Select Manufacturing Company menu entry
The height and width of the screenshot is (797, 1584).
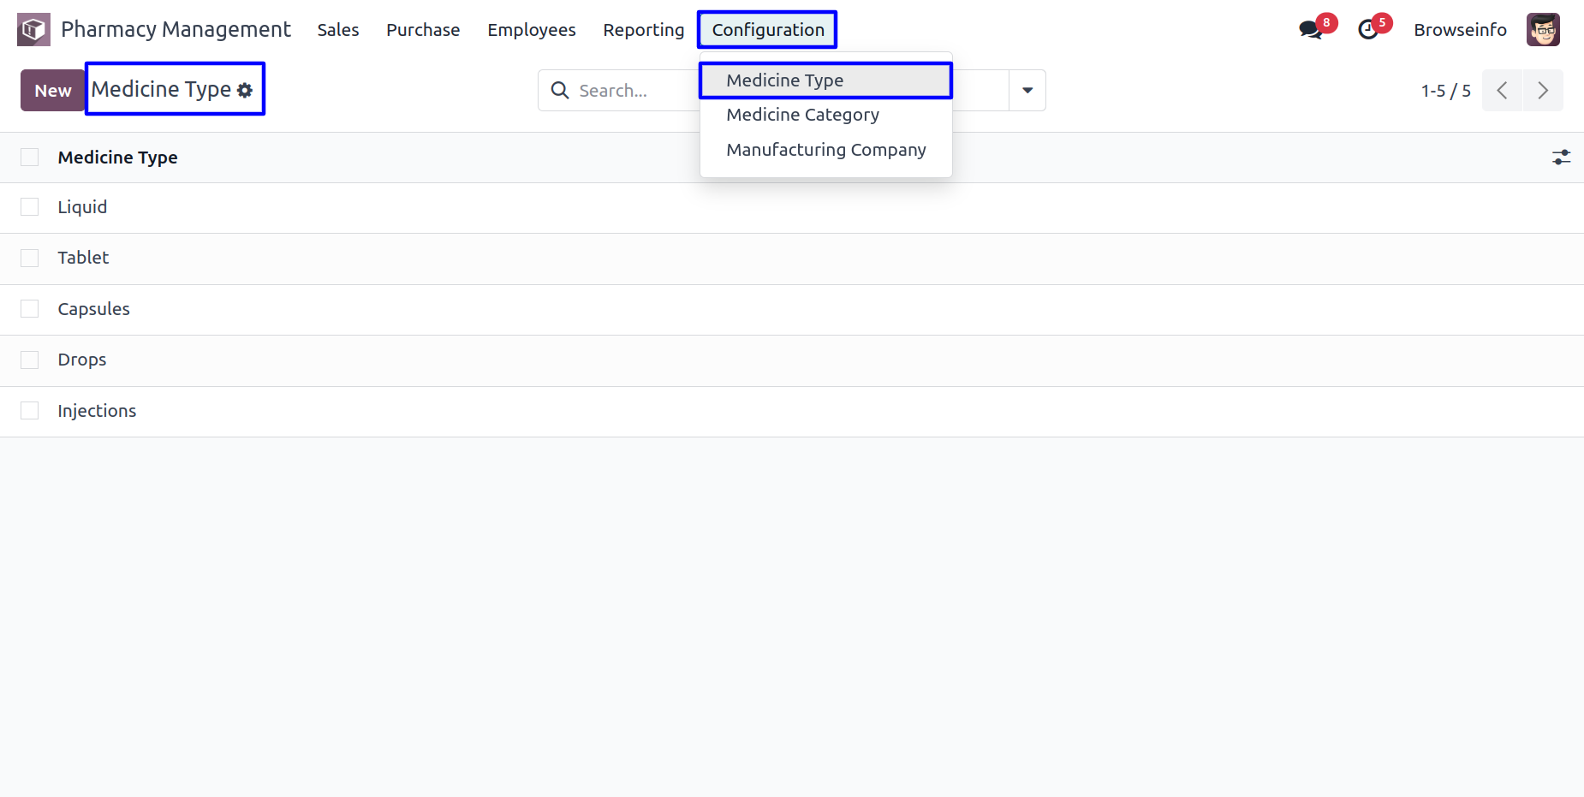[826, 150]
